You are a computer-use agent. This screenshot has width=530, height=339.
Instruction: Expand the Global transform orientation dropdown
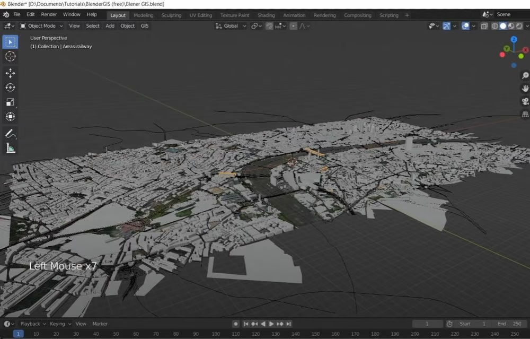point(232,26)
